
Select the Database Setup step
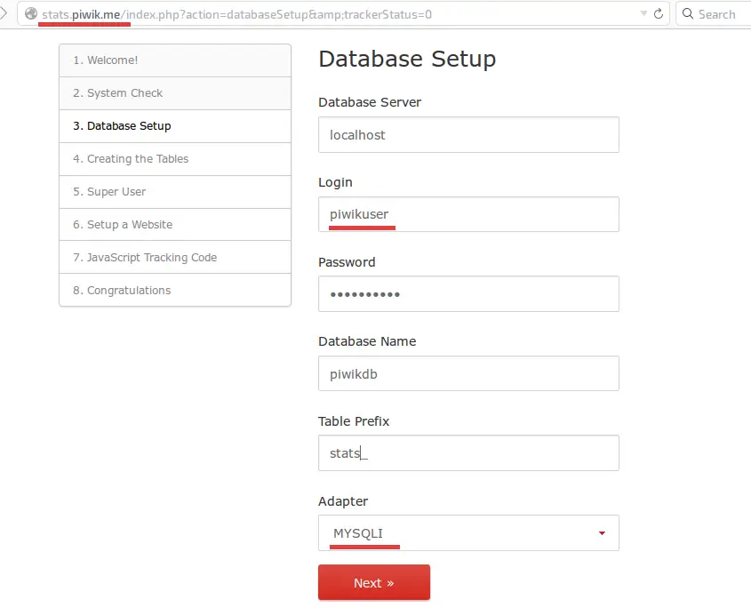[x=175, y=126]
